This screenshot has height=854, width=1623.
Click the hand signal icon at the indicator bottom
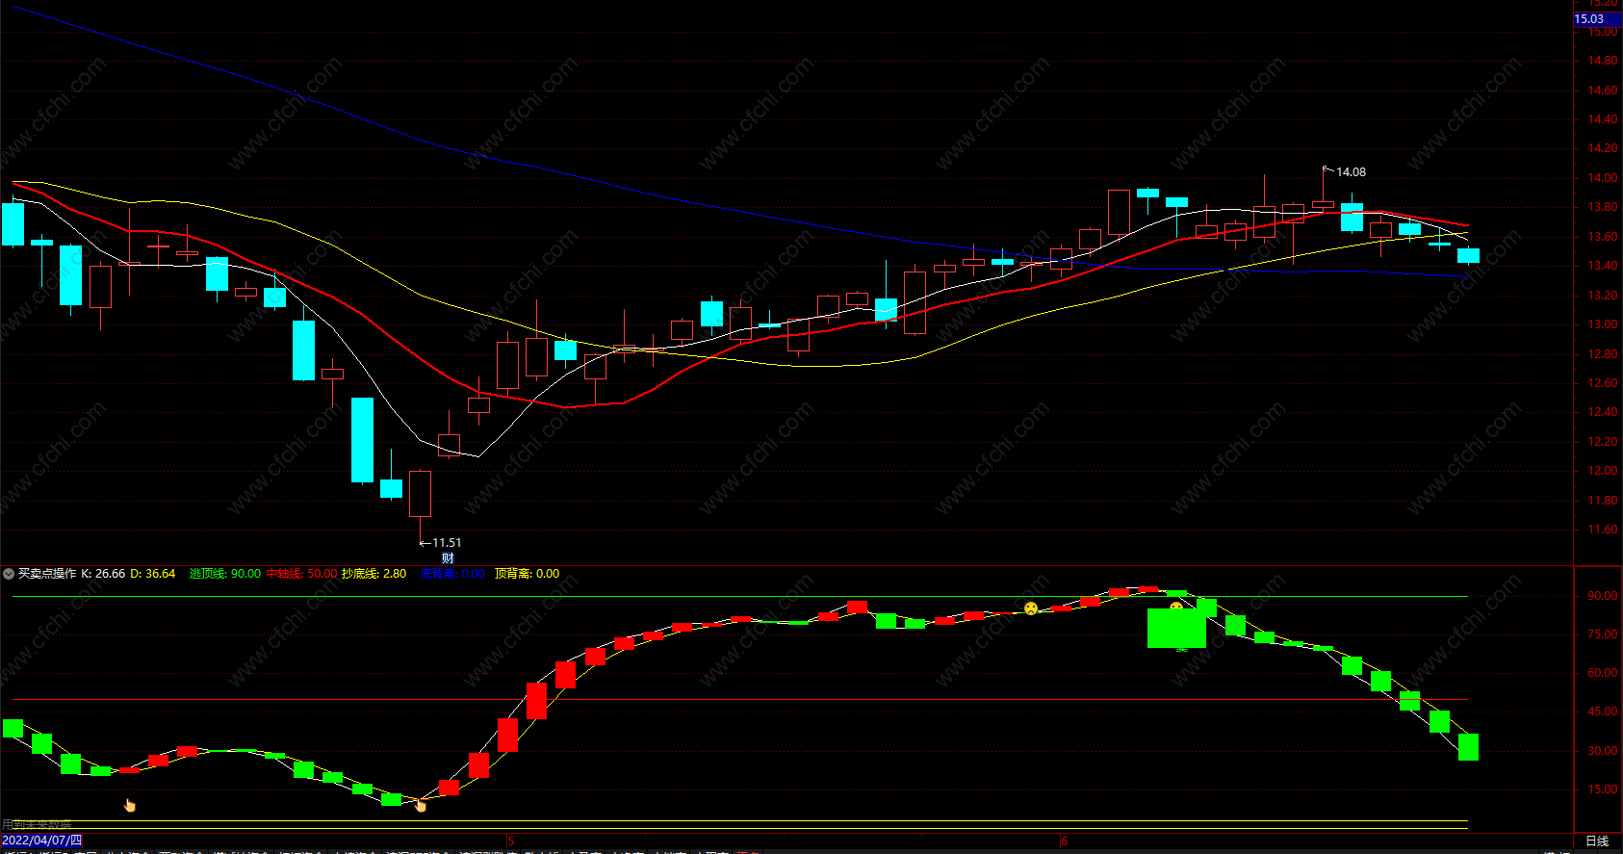pos(421,805)
